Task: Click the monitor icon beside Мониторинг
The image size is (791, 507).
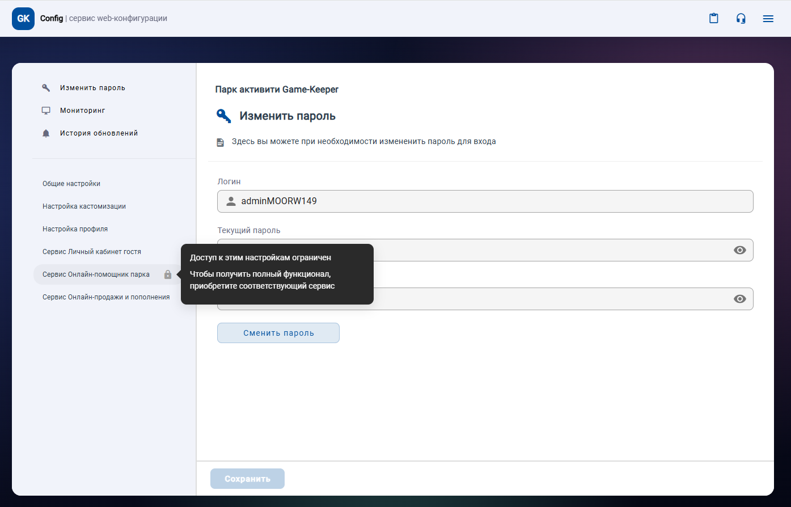Action: (46, 111)
